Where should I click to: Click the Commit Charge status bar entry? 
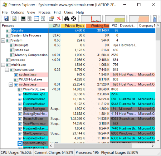pos(54,152)
